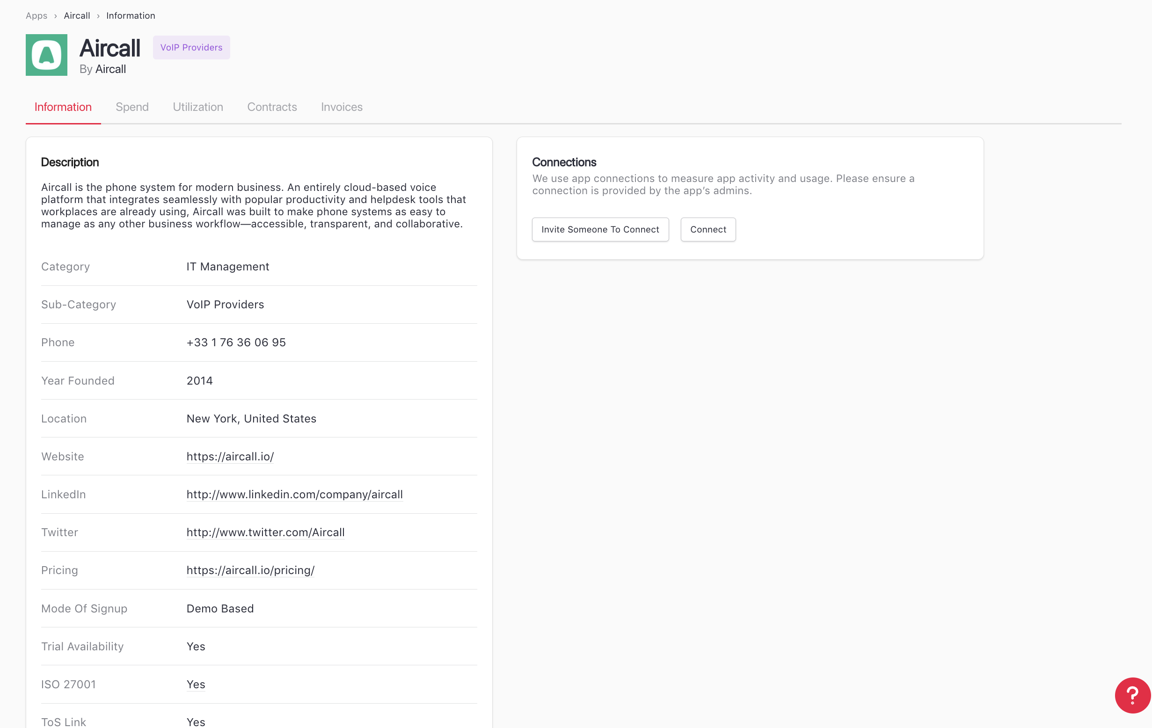
Task: Click Aircall in the breadcrumb trail
Action: (77, 15)
